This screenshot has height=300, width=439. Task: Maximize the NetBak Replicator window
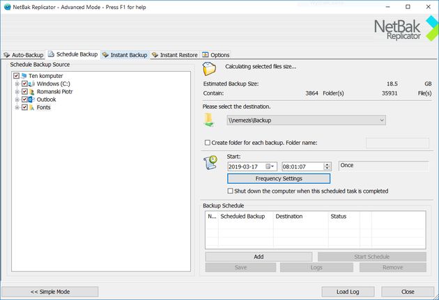408,7
